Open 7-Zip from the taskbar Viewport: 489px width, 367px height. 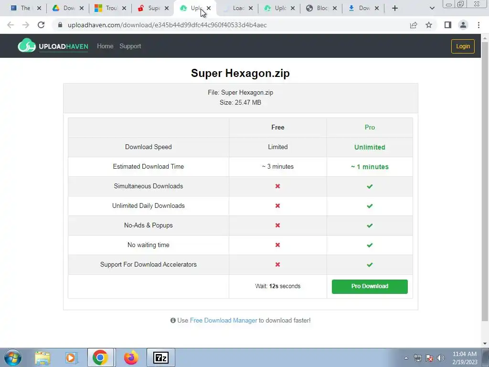(x=161, y=357)
